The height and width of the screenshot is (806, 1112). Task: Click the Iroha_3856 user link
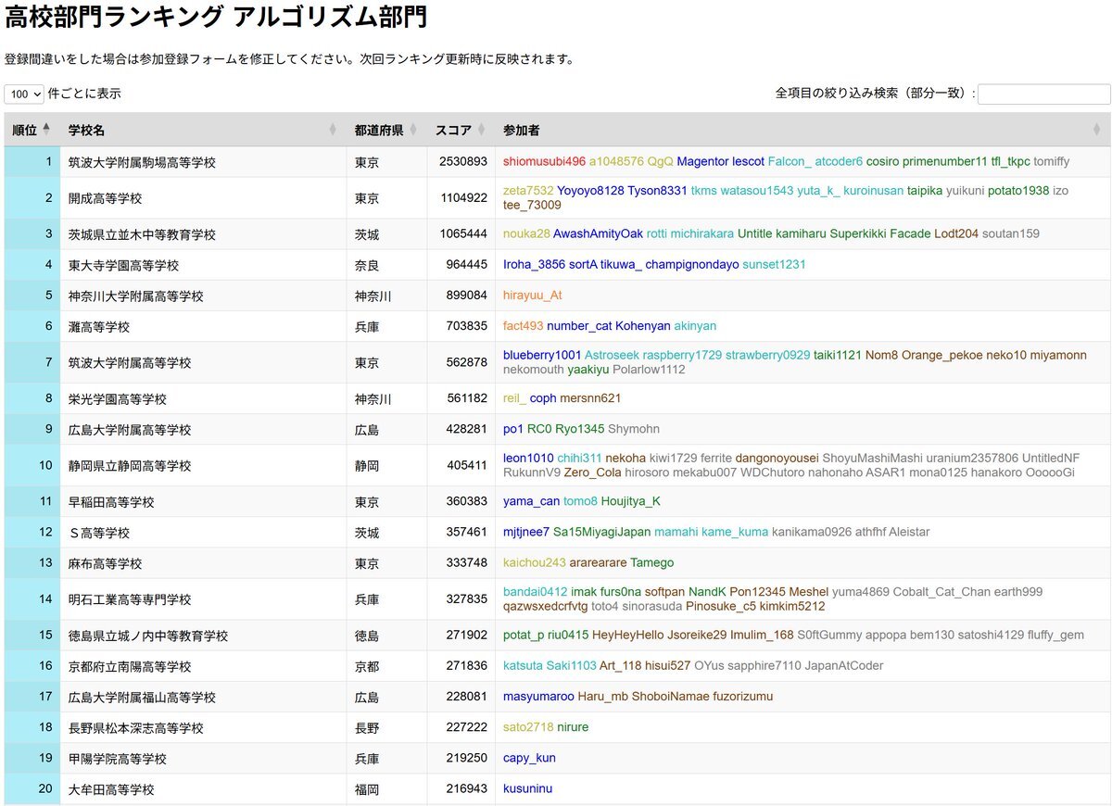point(534,264)
